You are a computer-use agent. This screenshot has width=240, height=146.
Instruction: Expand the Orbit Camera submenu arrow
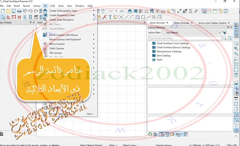click(94, 48)
